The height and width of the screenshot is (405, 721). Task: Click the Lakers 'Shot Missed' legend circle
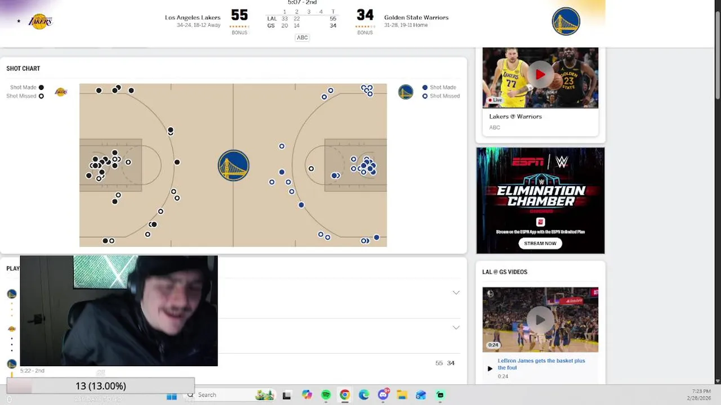pyautogui.click(x=41, y=96)
